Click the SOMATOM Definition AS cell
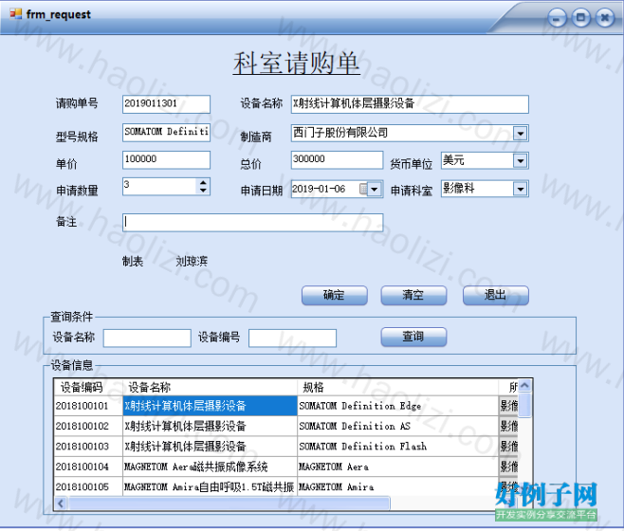The width and height of the screenshot is (624, 531). point(397,427)
